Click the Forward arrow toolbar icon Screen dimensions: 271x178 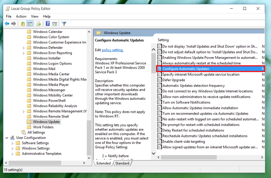click(14, 24)
